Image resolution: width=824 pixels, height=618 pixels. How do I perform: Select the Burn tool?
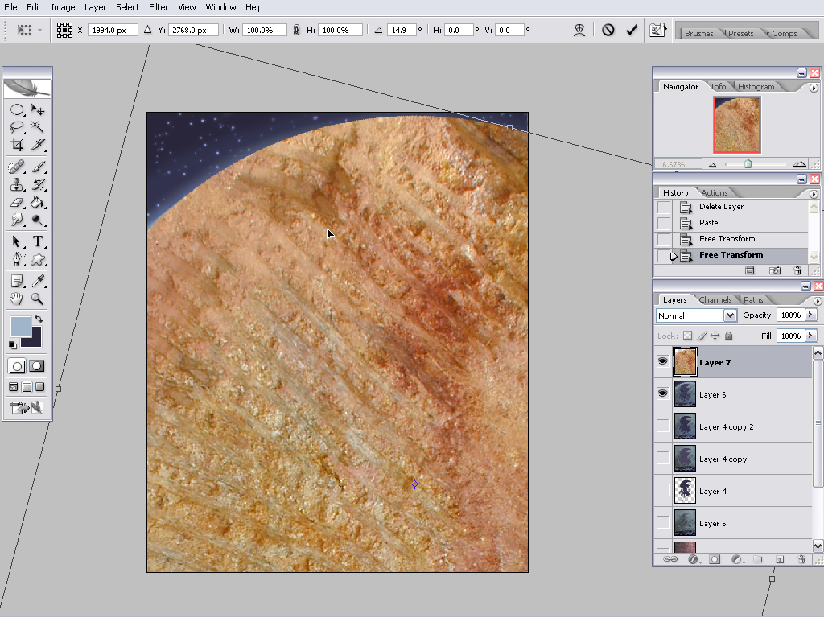37,220
